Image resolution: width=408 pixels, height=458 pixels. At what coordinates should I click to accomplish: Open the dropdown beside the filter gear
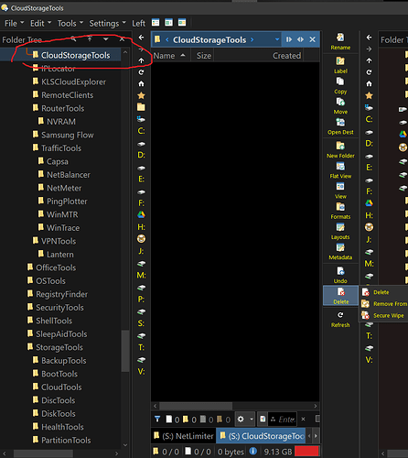coord(252,419)
